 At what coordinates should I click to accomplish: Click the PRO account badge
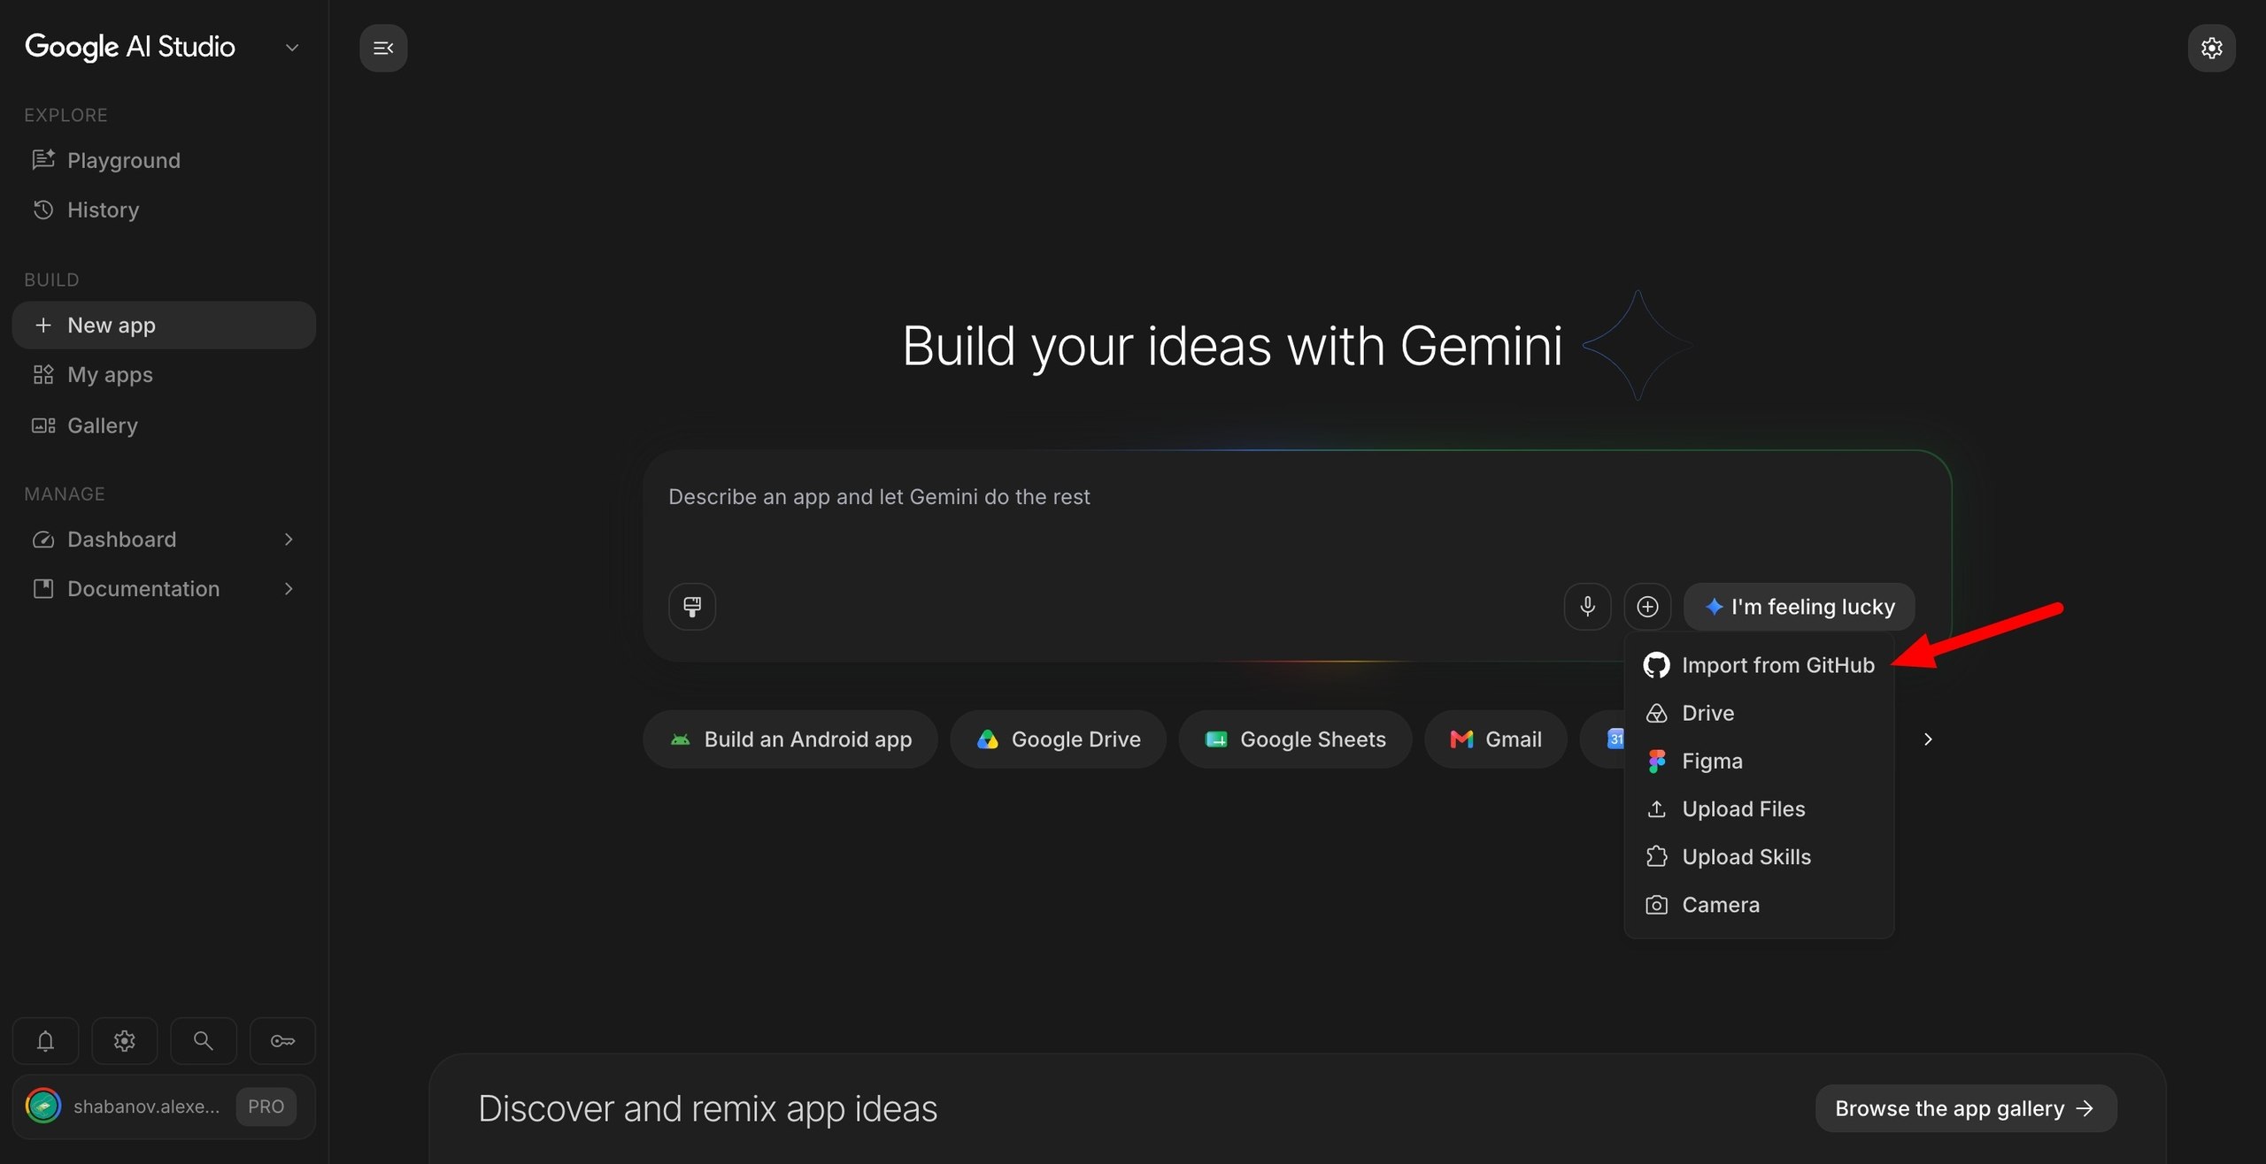(266, 1107)
